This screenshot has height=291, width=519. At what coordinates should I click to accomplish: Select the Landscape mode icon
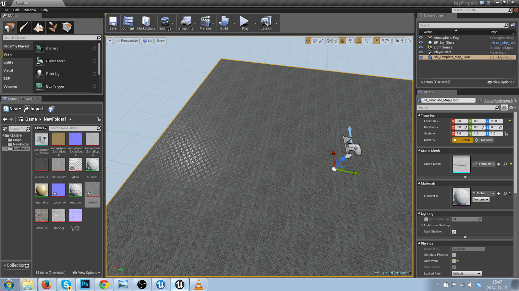point(38,27)
